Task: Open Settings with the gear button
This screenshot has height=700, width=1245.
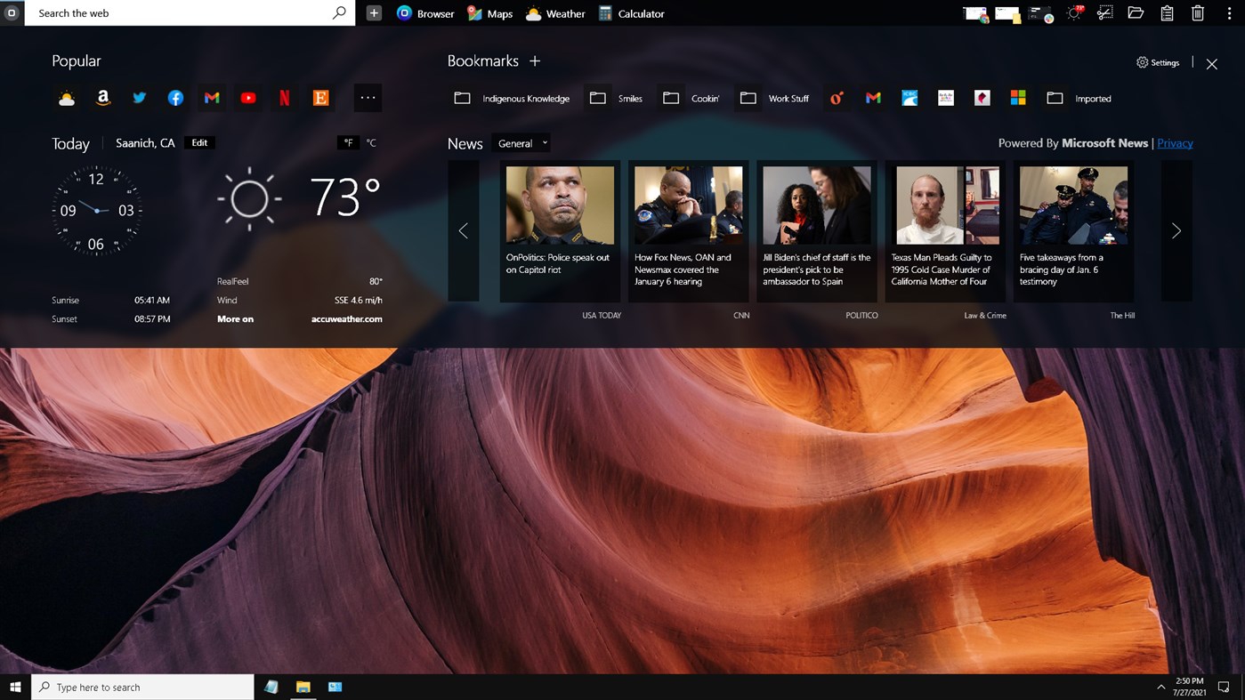Action: pyautogui.click(x=1158, y=63)
